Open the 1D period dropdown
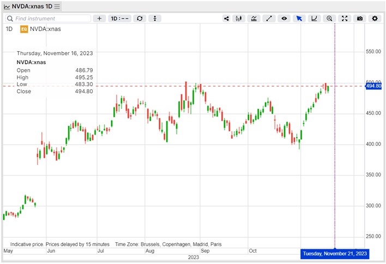 pyautogui.click(x=119, y=19)
